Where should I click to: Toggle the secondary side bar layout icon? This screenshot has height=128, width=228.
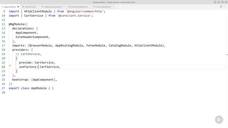click(222, 2)
